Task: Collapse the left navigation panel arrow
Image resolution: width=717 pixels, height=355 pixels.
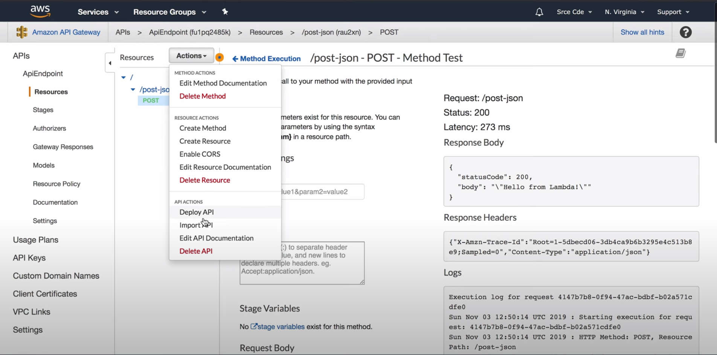Action: pos(110,63)
